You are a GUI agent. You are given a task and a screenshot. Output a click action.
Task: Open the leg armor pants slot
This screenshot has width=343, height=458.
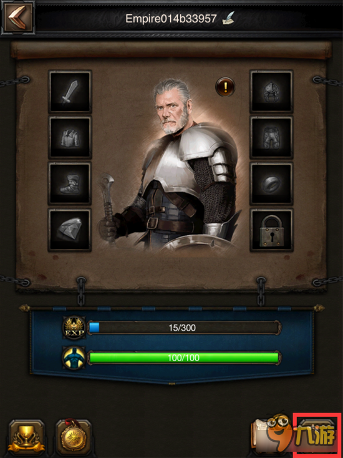tap(271, 137)
